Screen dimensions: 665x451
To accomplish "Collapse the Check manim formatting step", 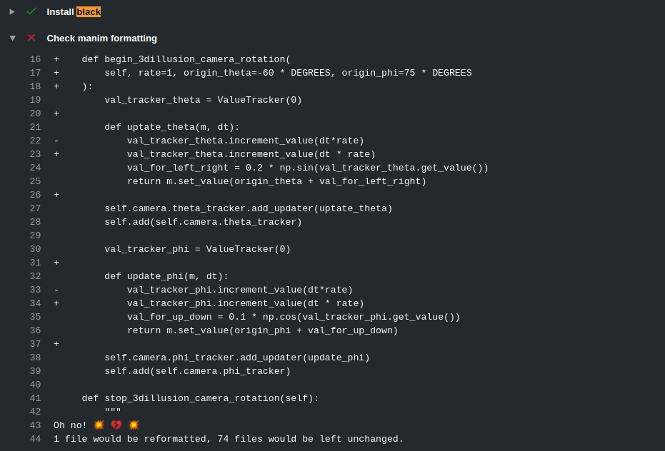I will (x=13, y=38).
